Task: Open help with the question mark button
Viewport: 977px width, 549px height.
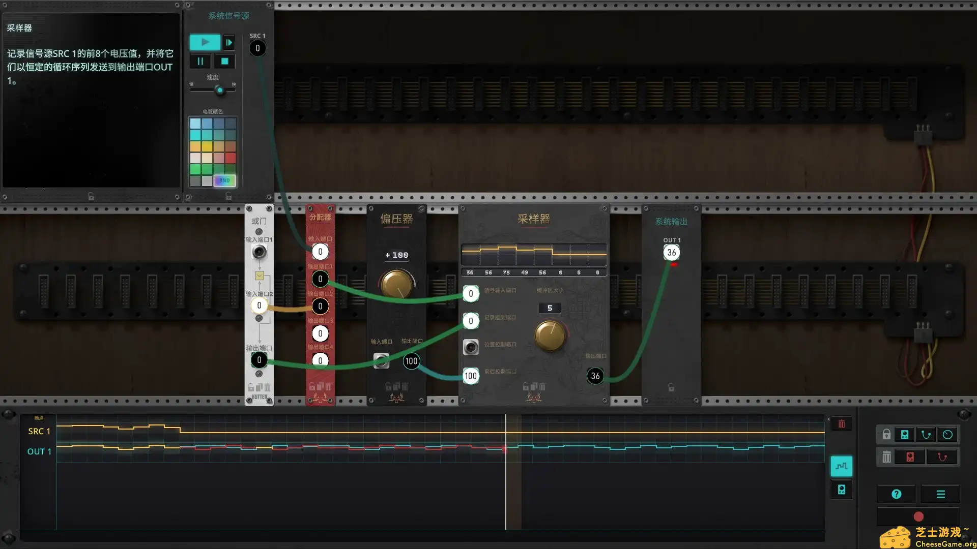Action: coord(897,494)
